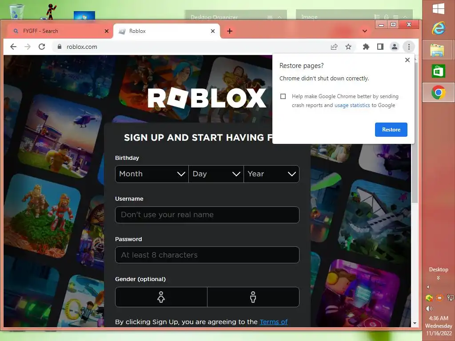Click the volume speaker tray icon

(x=429, y=309)
